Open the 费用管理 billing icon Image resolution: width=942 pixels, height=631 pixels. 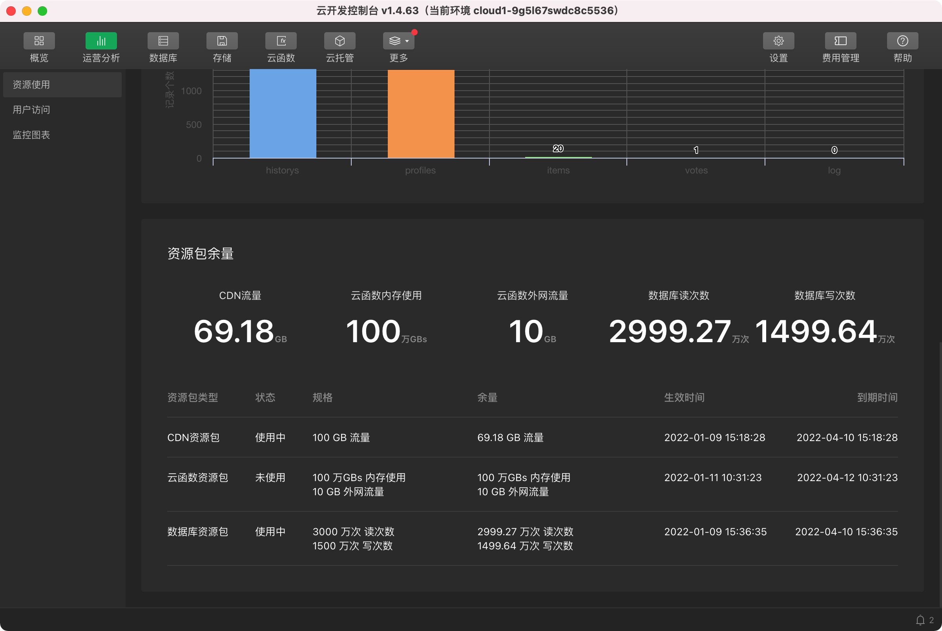pos(840,41)
